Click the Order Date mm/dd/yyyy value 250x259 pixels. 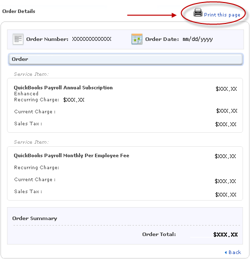pyautogui.click(x=197, y=39)
